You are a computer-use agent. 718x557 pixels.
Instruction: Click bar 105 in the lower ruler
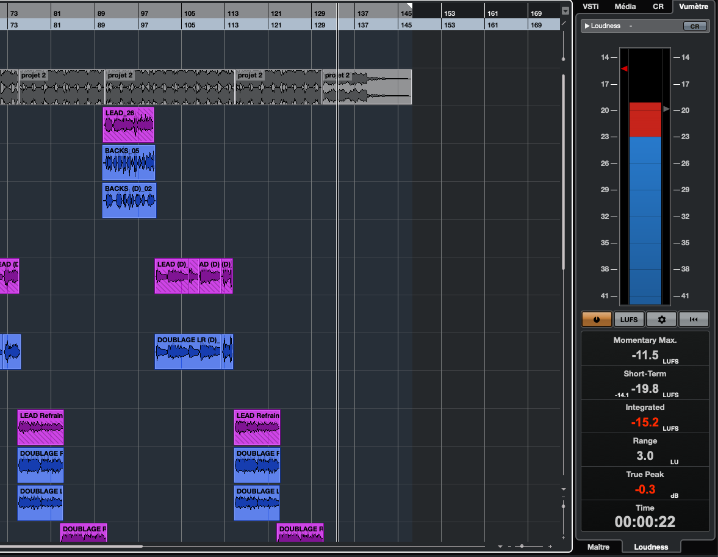click(190, 25)
